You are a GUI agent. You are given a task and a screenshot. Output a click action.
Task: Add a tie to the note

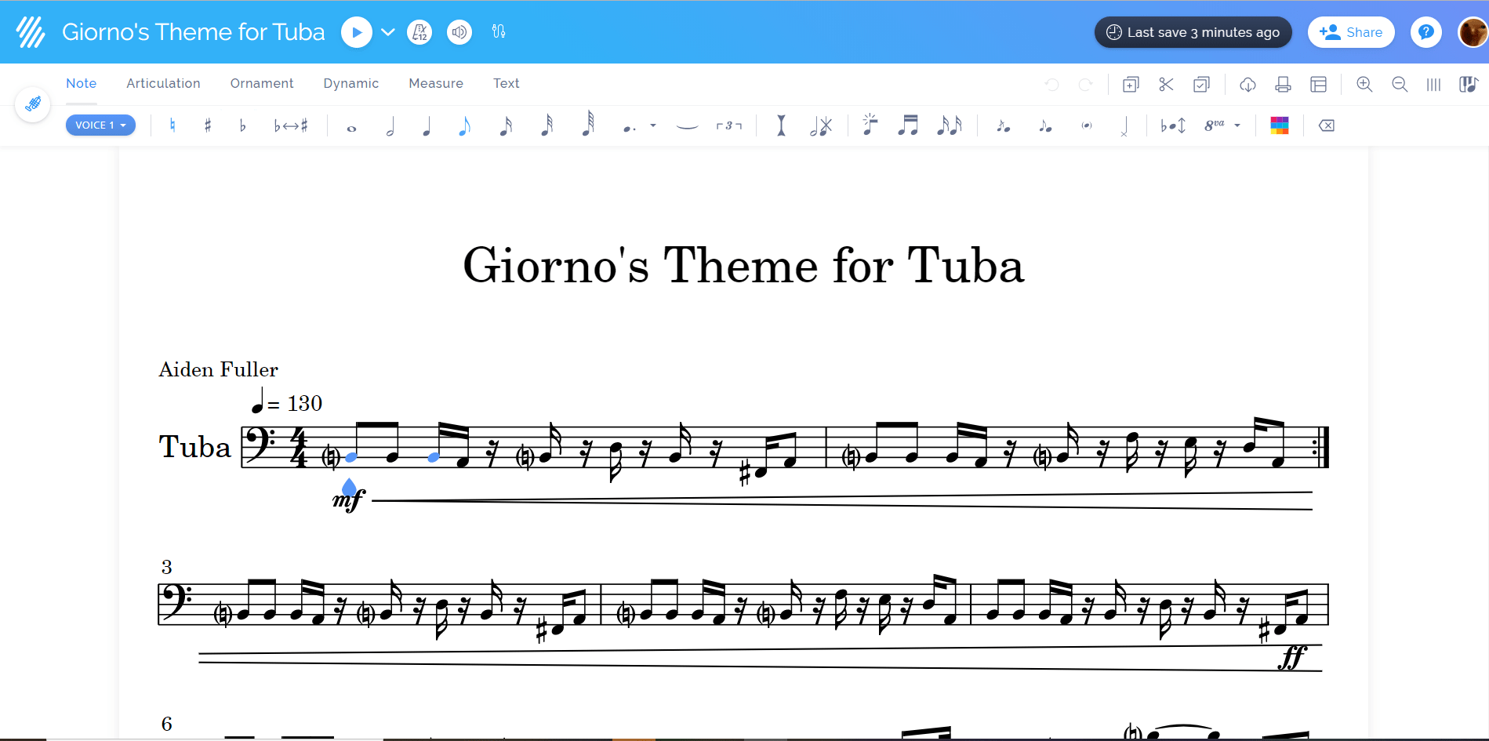pos(687,126)
